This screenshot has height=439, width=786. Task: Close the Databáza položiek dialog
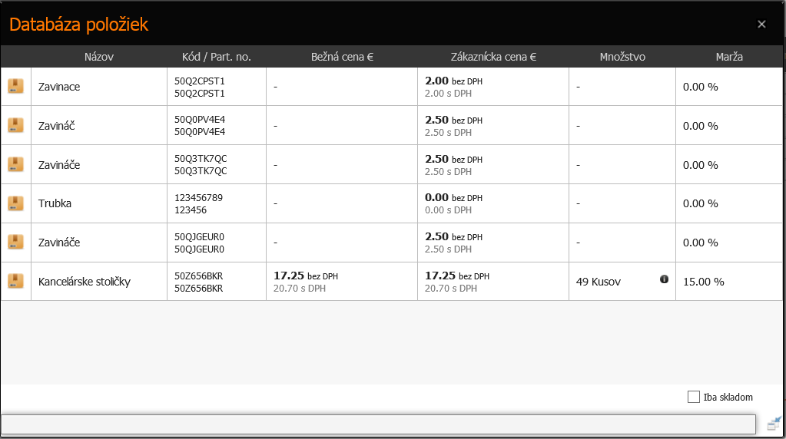point(761,25)
